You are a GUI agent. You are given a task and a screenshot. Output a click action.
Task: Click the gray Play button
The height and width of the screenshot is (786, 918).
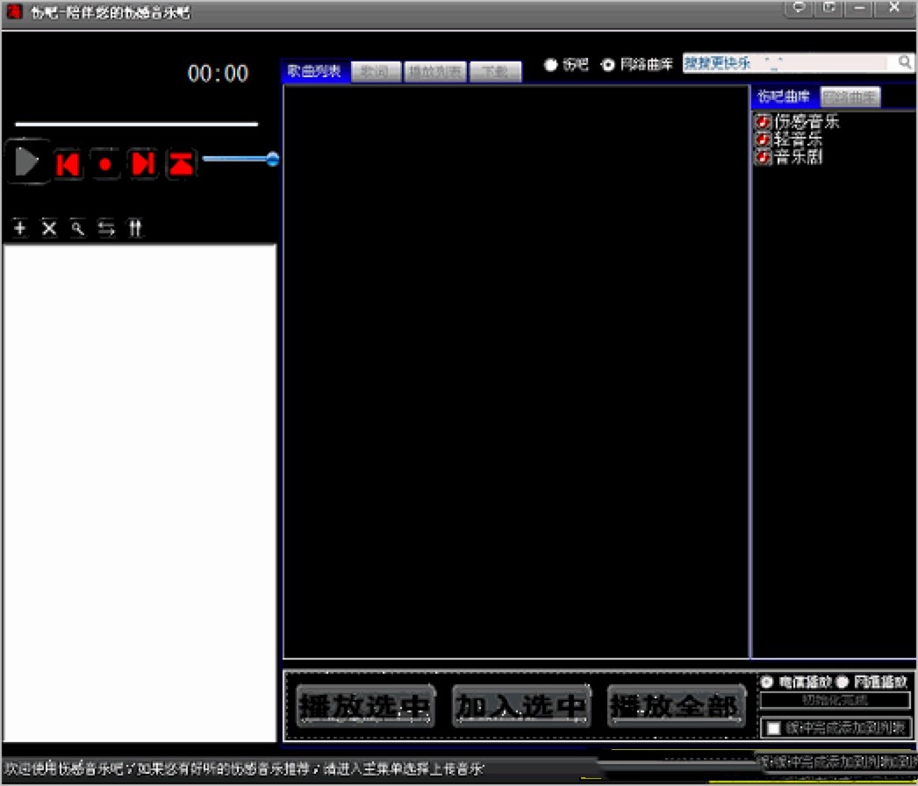click(27, 161)
